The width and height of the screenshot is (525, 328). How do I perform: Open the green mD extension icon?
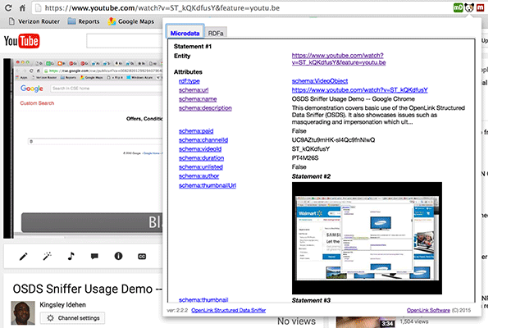coord(458,7)
